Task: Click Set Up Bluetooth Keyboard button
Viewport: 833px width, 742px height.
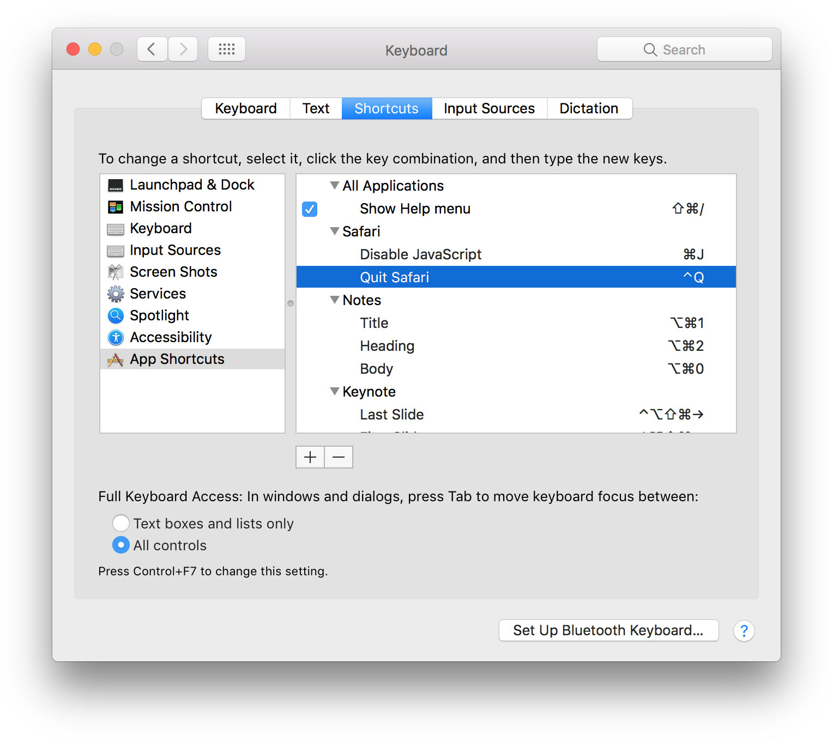Action: [x=608, y=631]
